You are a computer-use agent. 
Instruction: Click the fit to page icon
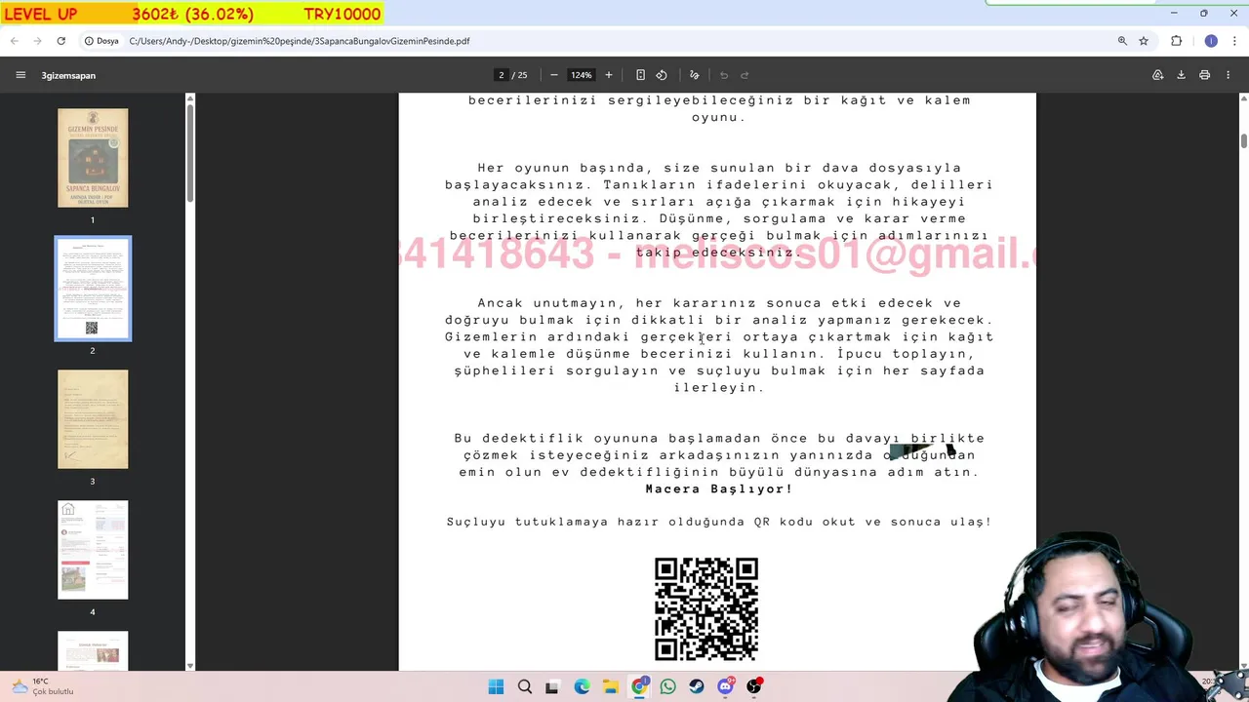point(640,75)
